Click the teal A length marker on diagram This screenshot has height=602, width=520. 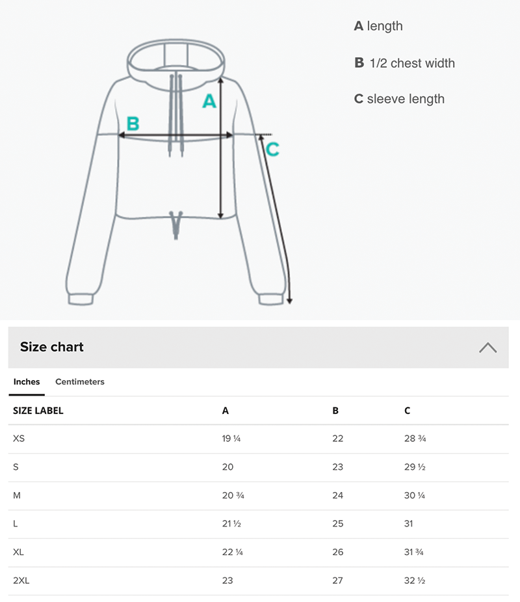click(209, 101)
